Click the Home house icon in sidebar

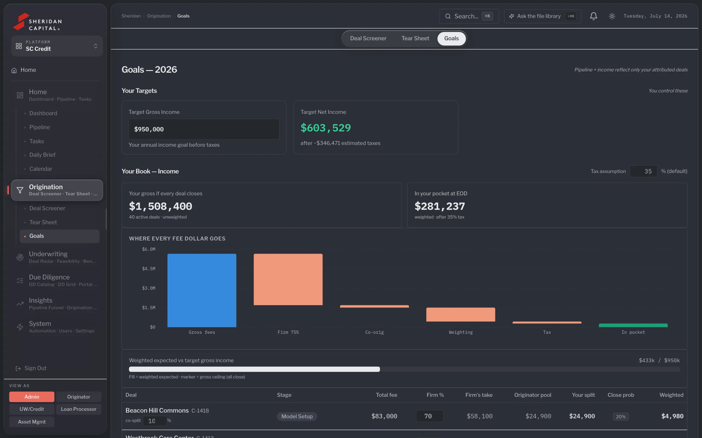click(x=14, y=70)
